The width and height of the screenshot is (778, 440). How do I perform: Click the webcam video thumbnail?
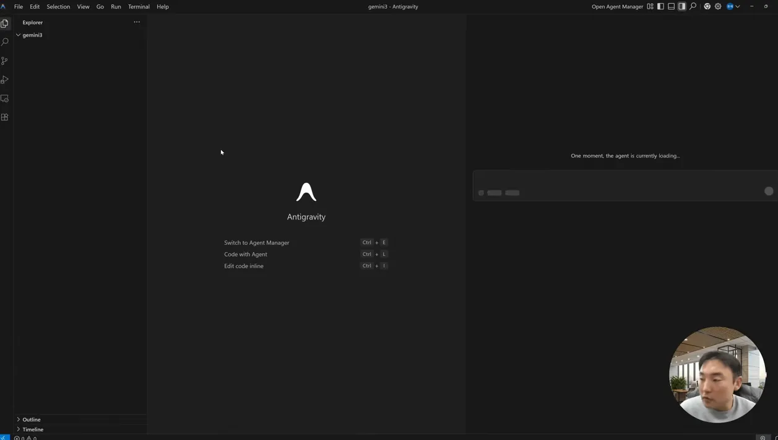[717, 374]
